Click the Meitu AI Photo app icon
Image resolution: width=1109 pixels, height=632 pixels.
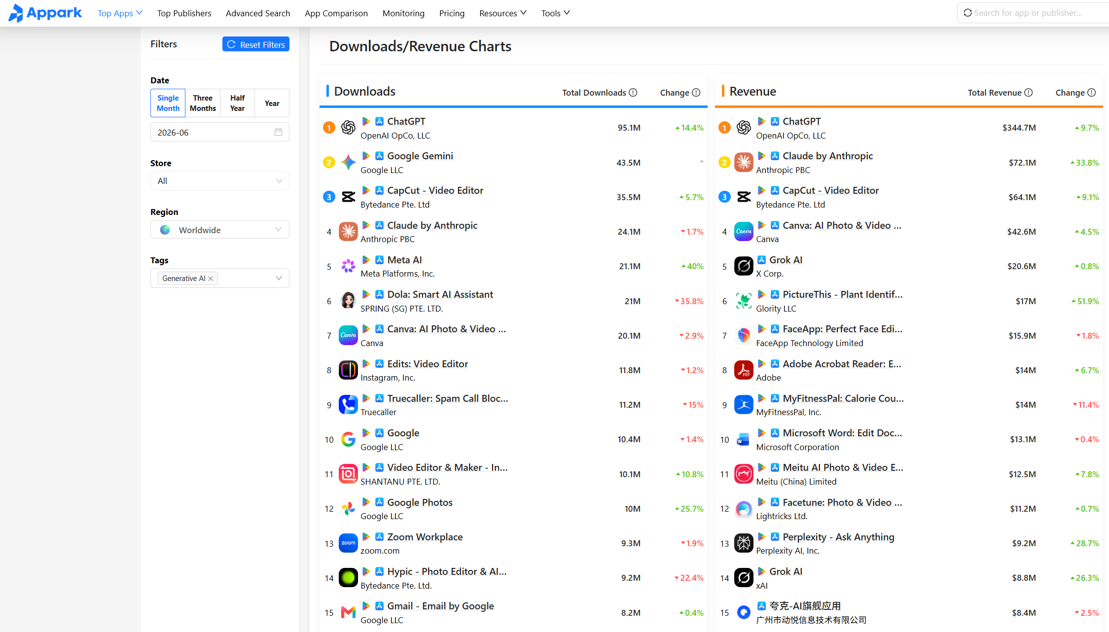pyautogui.click(x=744, y=474)
